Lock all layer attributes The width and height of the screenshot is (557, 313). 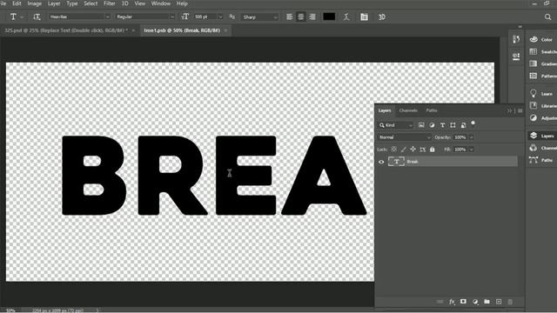click(x=432, y=150)
